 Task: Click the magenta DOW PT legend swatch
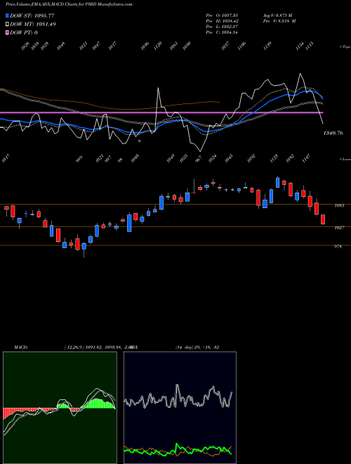coord(7,32)
